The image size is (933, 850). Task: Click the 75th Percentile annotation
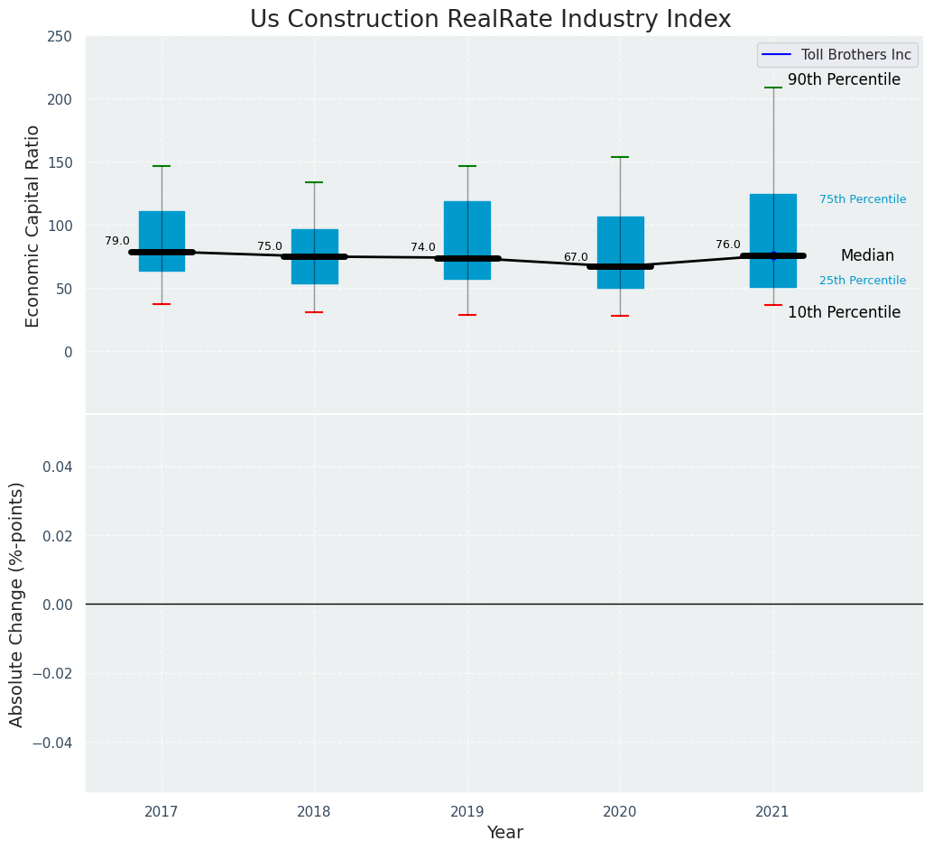coord(863,199)
